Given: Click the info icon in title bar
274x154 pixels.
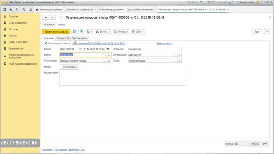Looking at the screenshot, I should pos(257,3).
